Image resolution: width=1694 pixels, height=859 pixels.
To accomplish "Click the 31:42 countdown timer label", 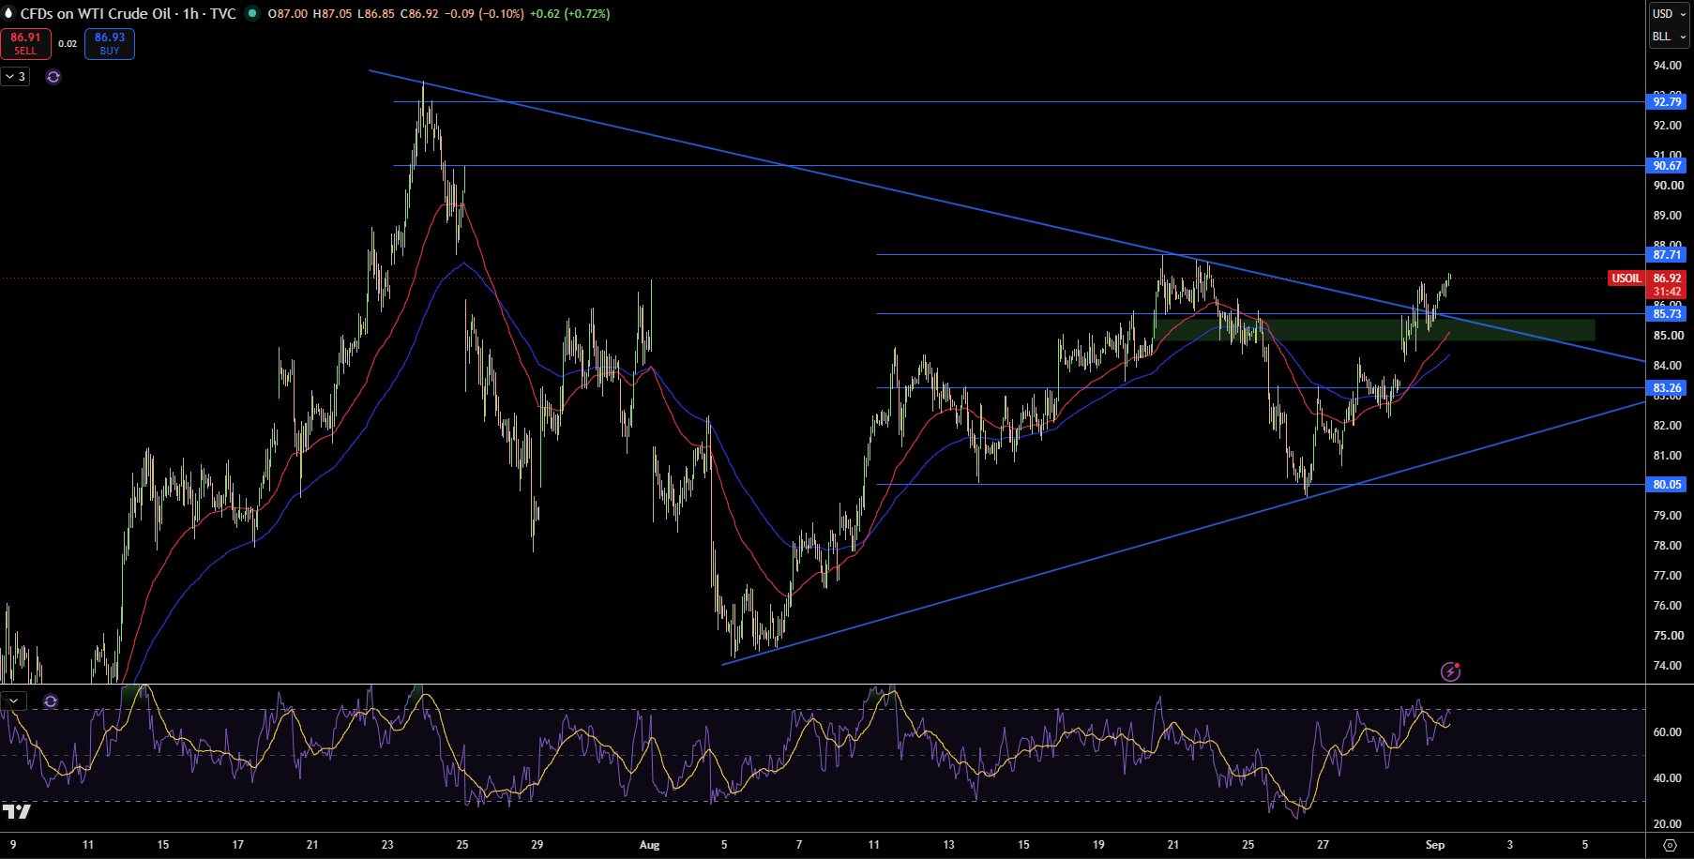I will [1667, 292].
